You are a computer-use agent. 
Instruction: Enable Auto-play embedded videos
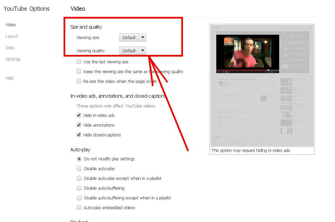point(79,208)
